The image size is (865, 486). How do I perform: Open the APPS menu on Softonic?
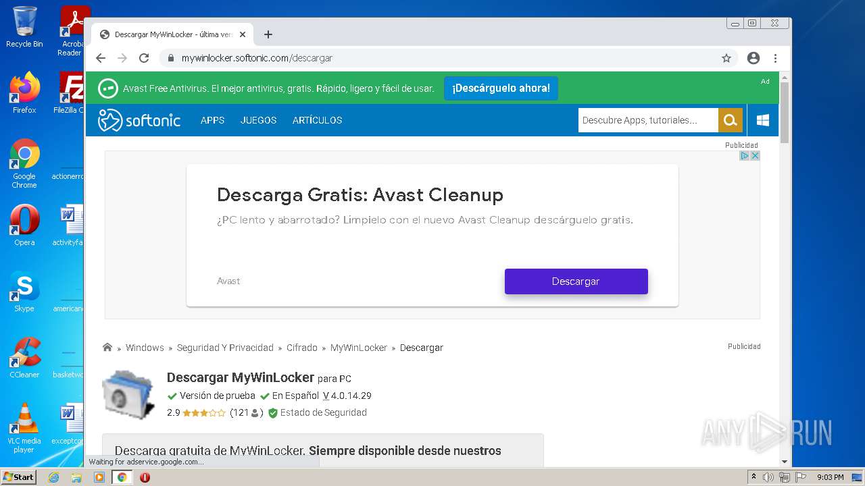coord(212,120)
